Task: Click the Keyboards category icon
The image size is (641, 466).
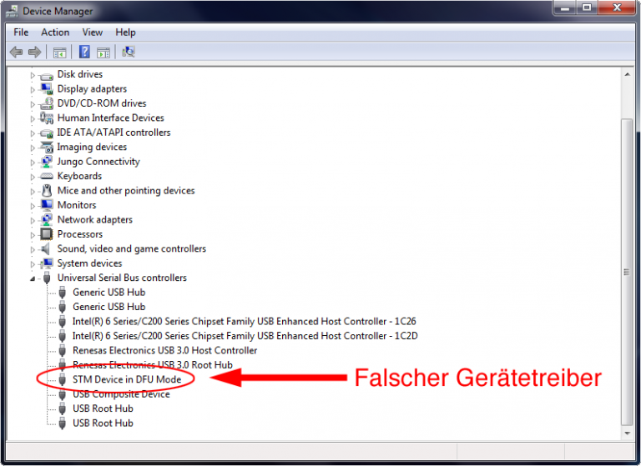Action: point(47,177)
